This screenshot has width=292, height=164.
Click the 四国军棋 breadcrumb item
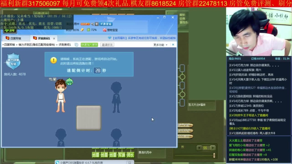tap(9, 45)
